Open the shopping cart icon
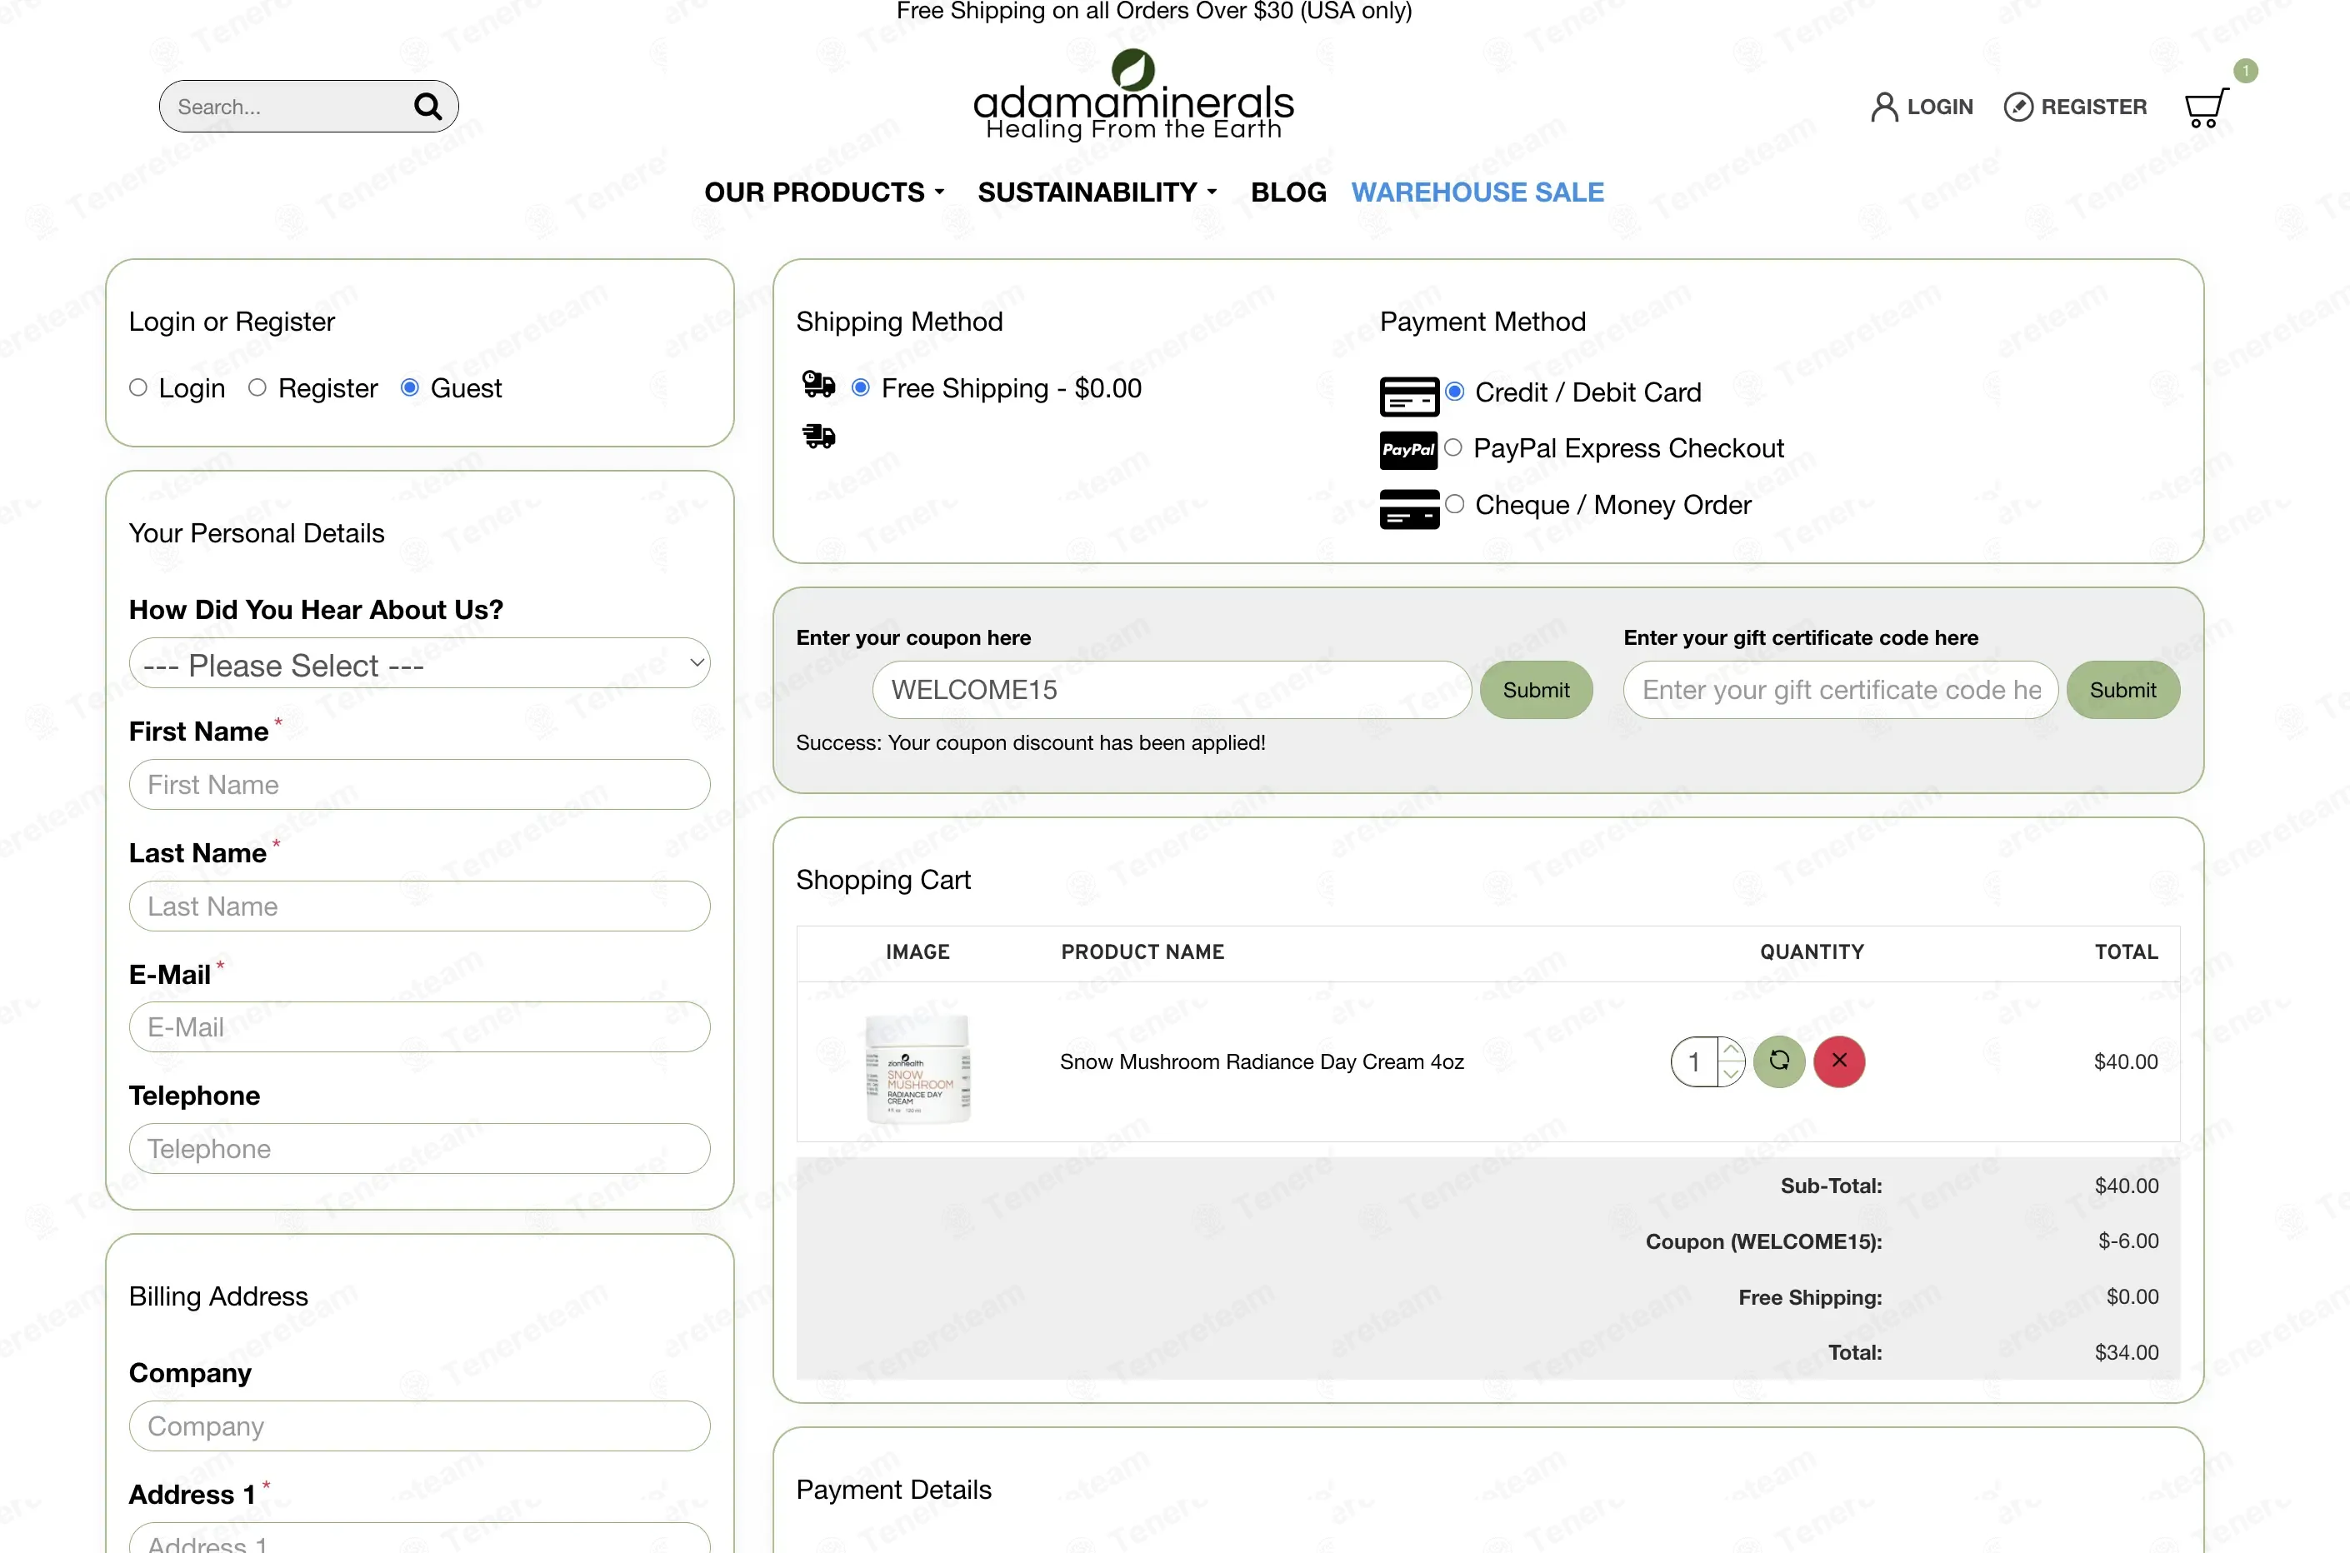This screenshot has height=1553, width=2350. (x=2207, y=107)
